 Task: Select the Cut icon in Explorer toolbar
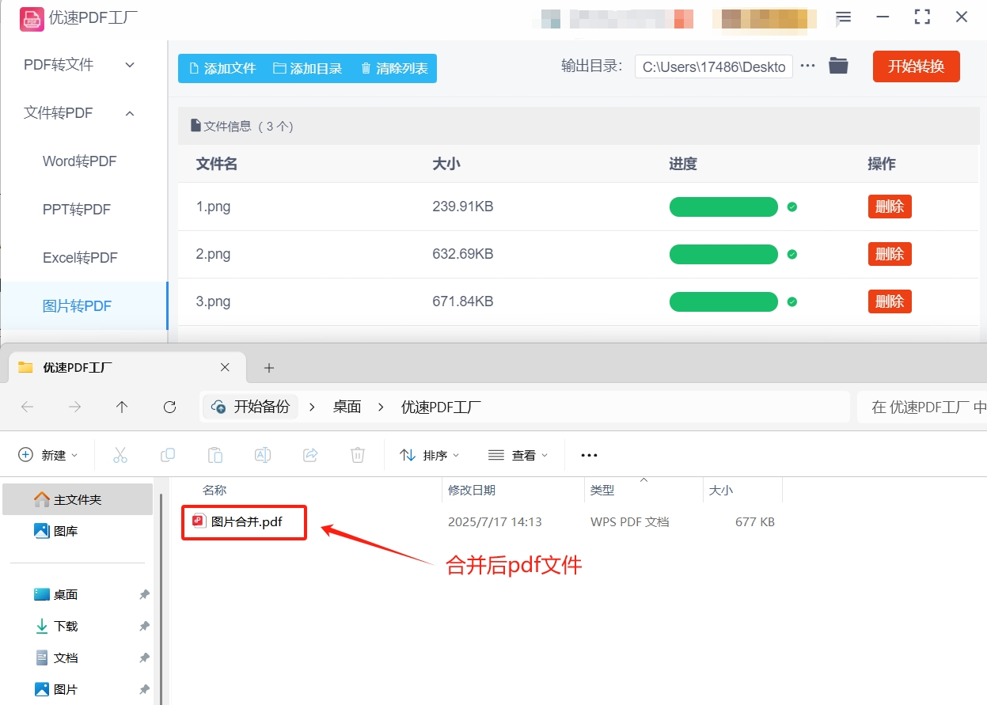[x=120, y=454]
